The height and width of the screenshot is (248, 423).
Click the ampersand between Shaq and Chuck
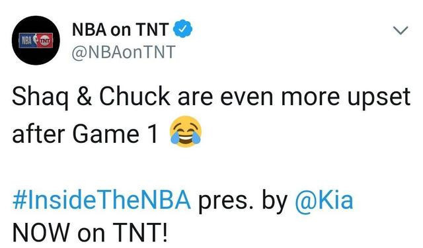84,97
